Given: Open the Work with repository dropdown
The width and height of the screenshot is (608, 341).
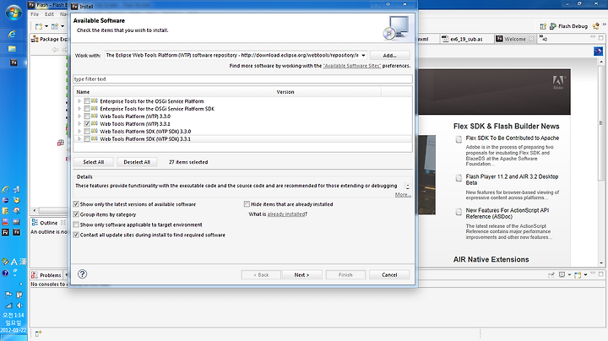Looking at the screenshot, I should coord(363,56).
